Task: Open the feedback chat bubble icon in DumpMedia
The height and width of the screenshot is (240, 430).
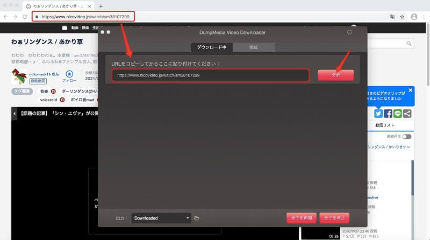Action: tap(349, 32)
